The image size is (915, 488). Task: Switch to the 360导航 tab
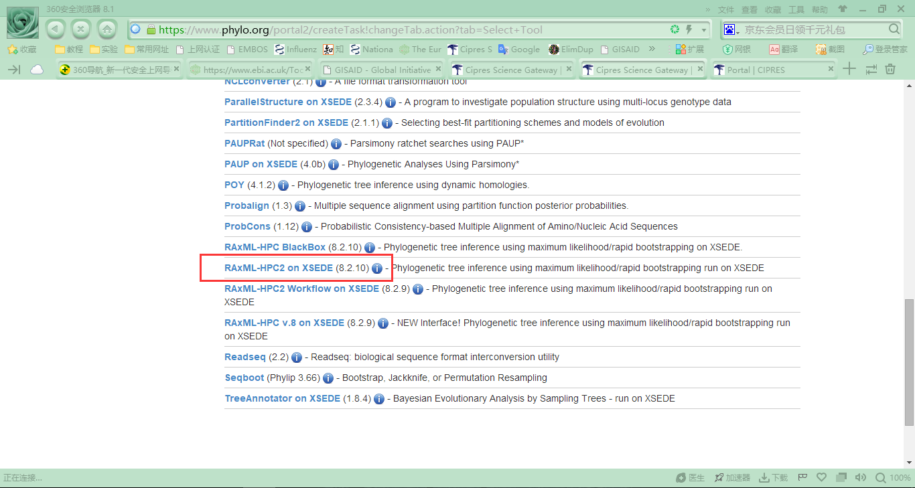point(119,70)
